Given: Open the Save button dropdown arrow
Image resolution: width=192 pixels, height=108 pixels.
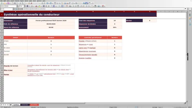Looking at the screenshot, I should (x=10, y=3).
